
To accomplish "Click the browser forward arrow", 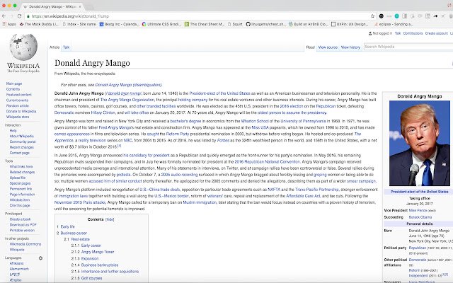I will coord(11,16).
